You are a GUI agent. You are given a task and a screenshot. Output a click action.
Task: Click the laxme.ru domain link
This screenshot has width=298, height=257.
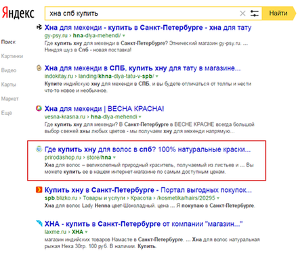56,232
